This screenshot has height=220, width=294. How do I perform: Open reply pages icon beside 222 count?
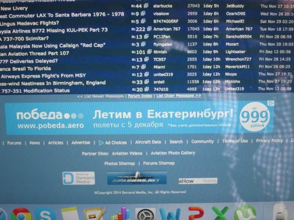click(149, 28)
